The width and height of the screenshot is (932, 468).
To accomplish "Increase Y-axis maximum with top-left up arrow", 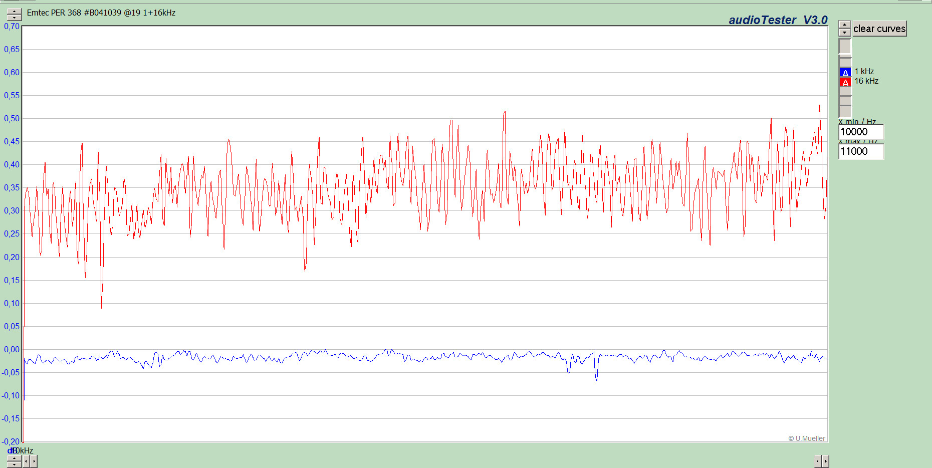I will [15, 11].
